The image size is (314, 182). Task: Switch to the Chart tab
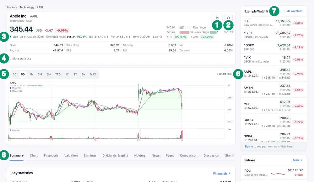(x=34, y=155)
